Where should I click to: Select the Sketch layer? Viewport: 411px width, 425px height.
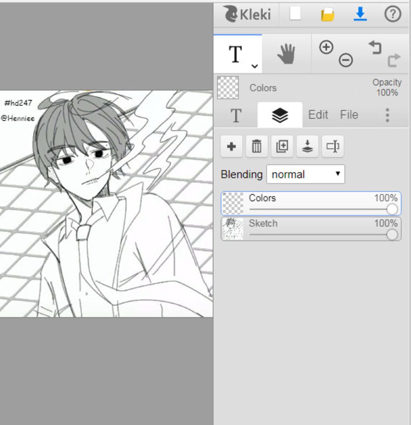coord(311,229)
